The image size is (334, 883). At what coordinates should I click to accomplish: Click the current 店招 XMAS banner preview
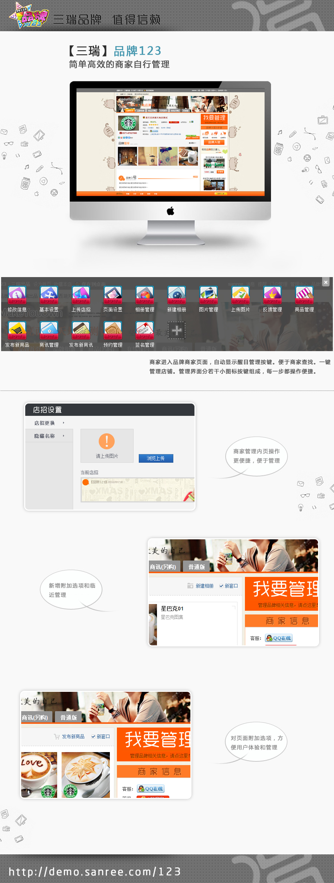[x=138, y=490]
